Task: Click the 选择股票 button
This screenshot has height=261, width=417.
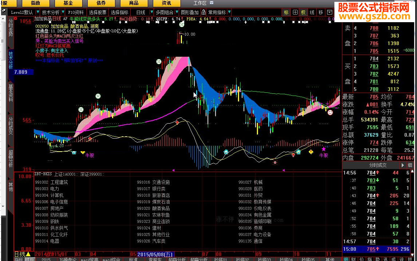Action: tap(98, 12)
